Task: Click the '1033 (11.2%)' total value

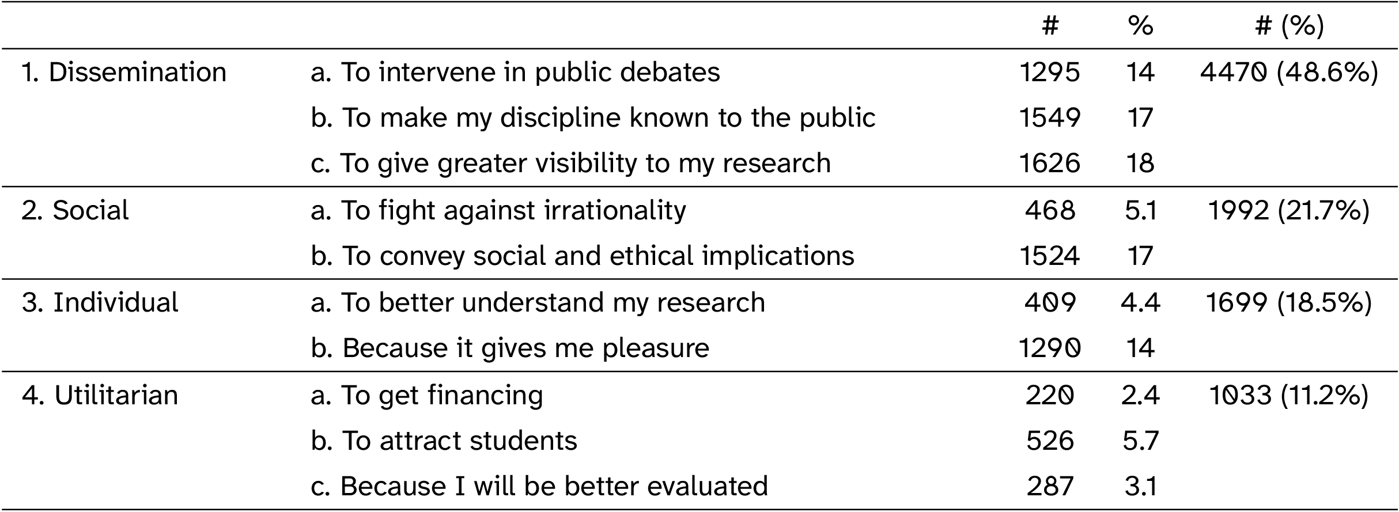Action: 1288,396
